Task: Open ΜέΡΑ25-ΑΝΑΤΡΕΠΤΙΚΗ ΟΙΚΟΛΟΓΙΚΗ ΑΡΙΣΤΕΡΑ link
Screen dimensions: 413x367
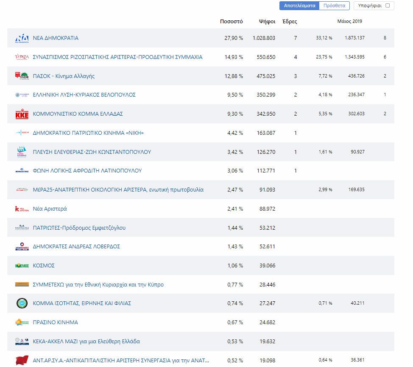Action: click(118, 189)
